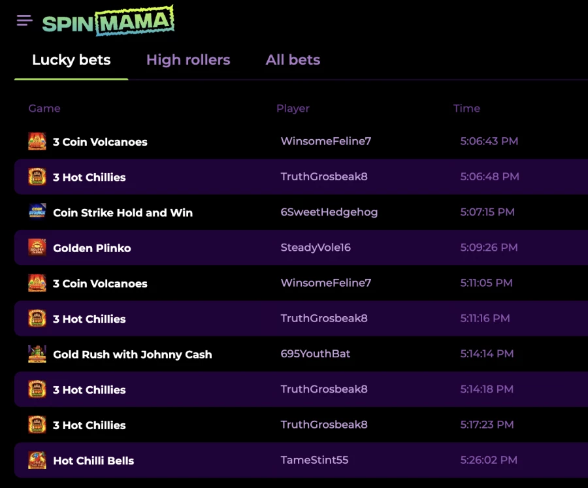Switch to the High rollers tab
588x488 pixels.
pyautogui.click(x=188, y=60)
